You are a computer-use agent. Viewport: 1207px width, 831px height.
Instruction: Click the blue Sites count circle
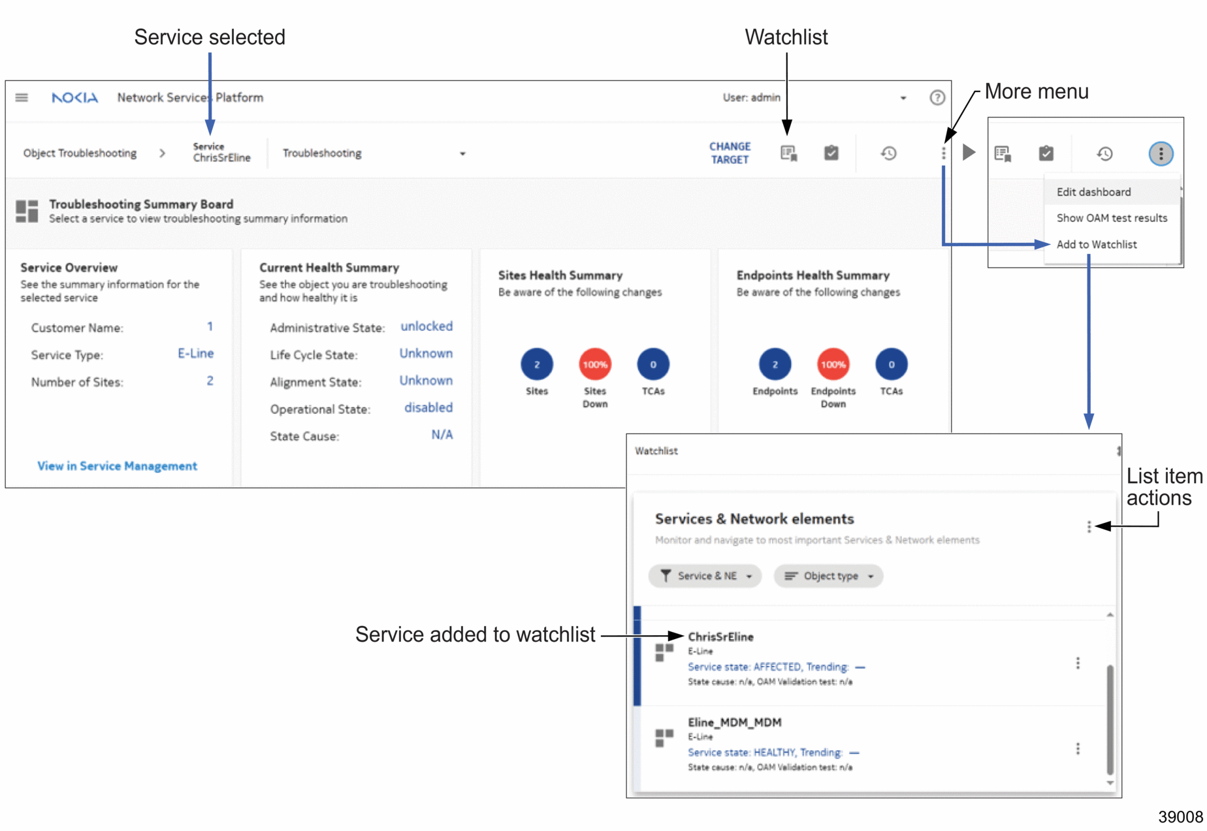(x=537, y=364)
